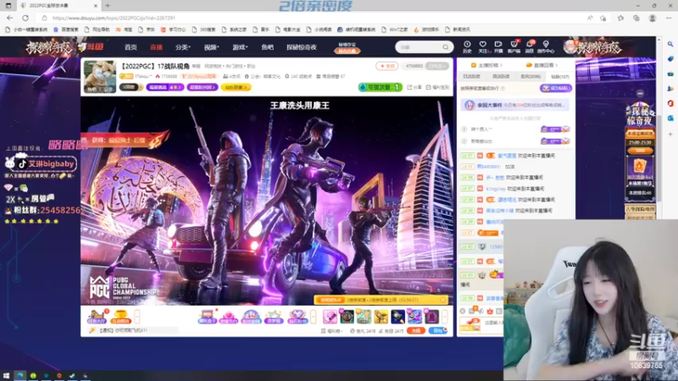This screenshot has height=381, width=678.
Task: Open the Edge sidebar Office icon
Action: pos(670,103)
